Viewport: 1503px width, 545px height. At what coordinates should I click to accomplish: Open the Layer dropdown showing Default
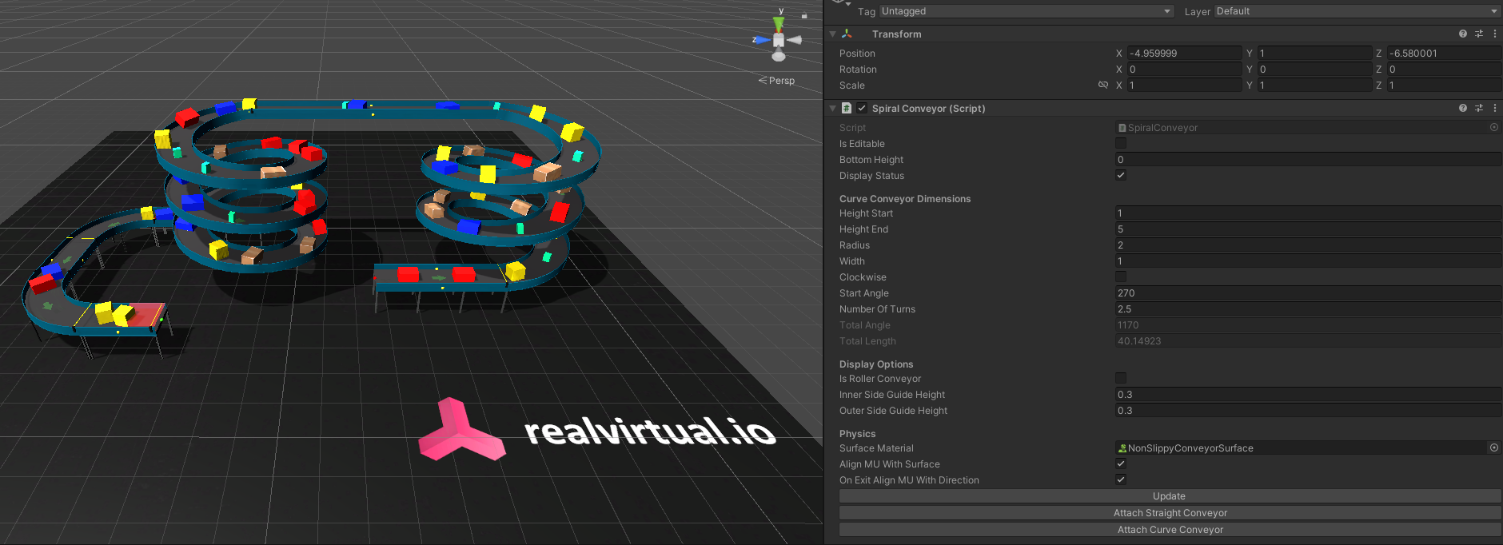coord(1357,11)
